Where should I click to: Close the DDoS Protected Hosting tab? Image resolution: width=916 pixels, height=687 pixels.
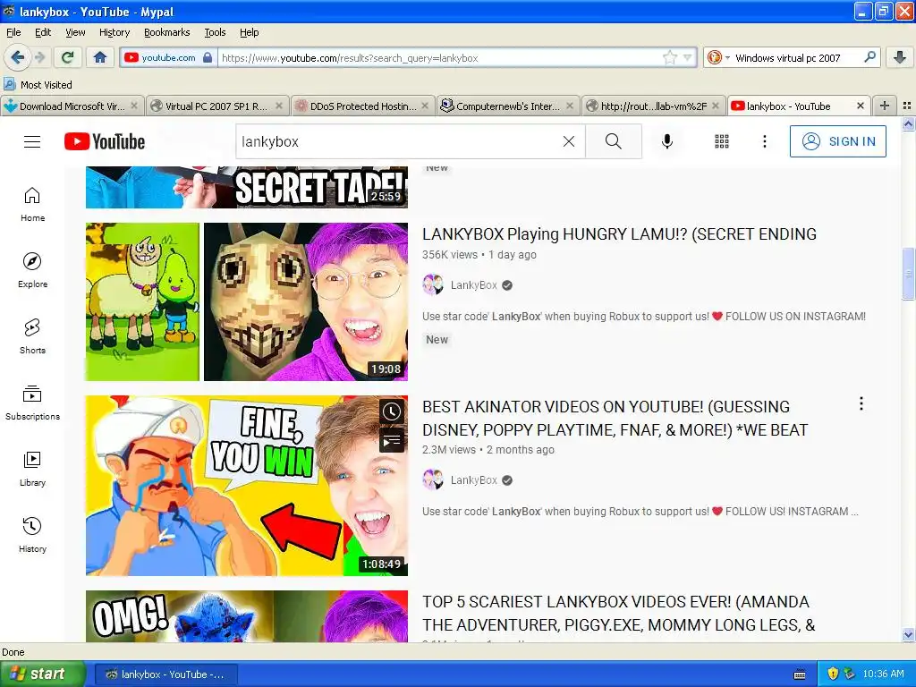click(x=425, y=106)
